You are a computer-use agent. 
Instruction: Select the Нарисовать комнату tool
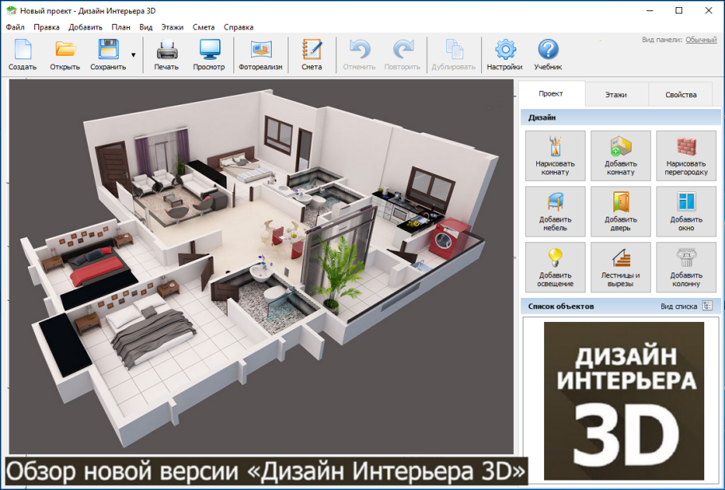555,155
